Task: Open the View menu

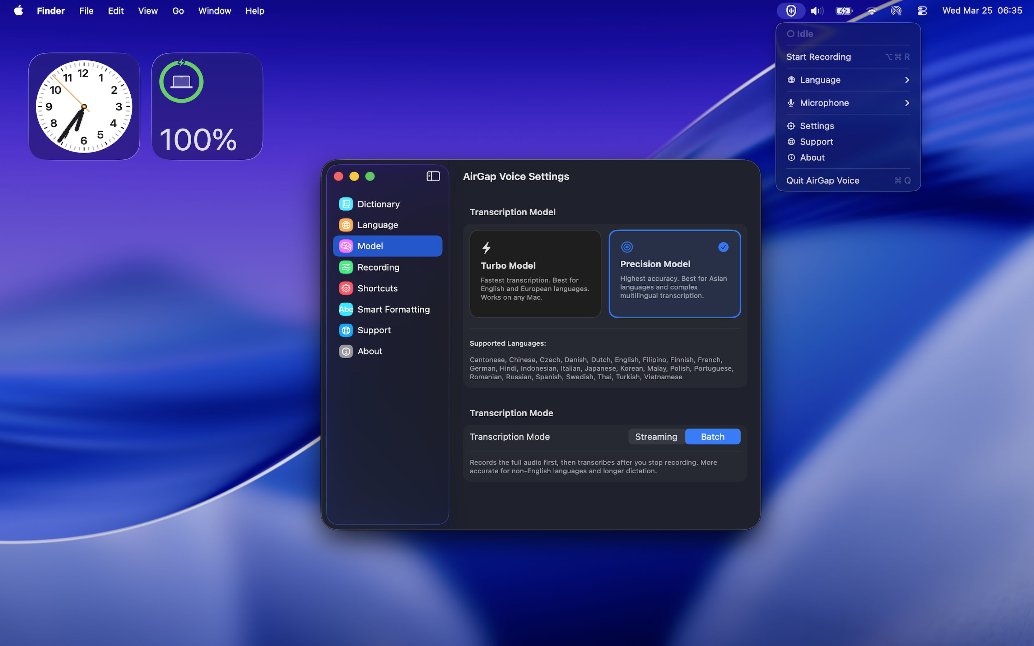Action: click(148, 11)
